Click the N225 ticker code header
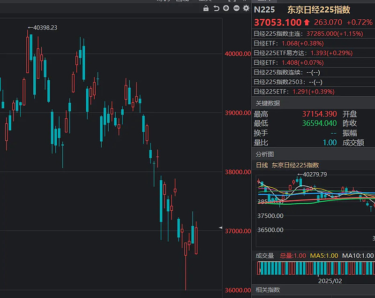Viewport: 375px width, 298px height. click(265, 10)
